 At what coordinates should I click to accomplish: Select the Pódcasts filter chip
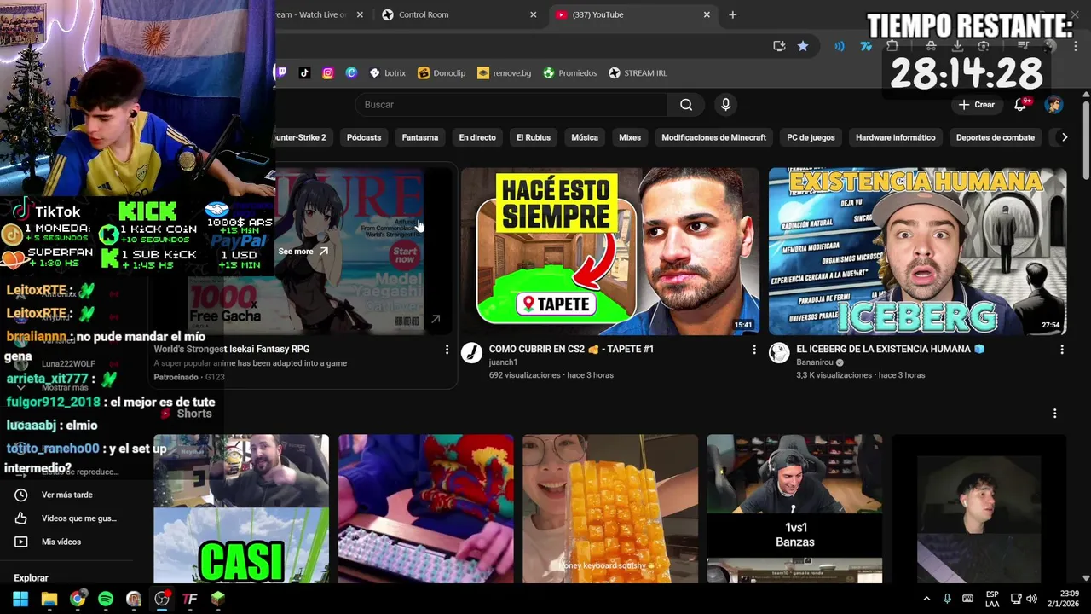(x=364, y=137)
